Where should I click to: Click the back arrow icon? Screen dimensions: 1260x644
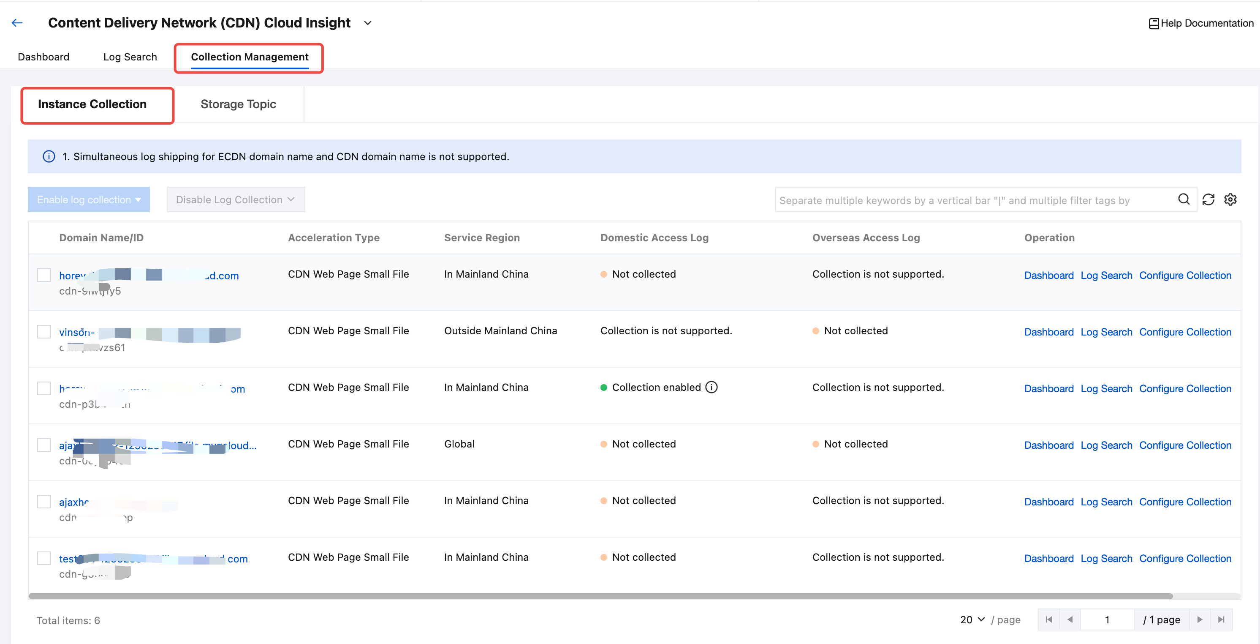[17, 22]
